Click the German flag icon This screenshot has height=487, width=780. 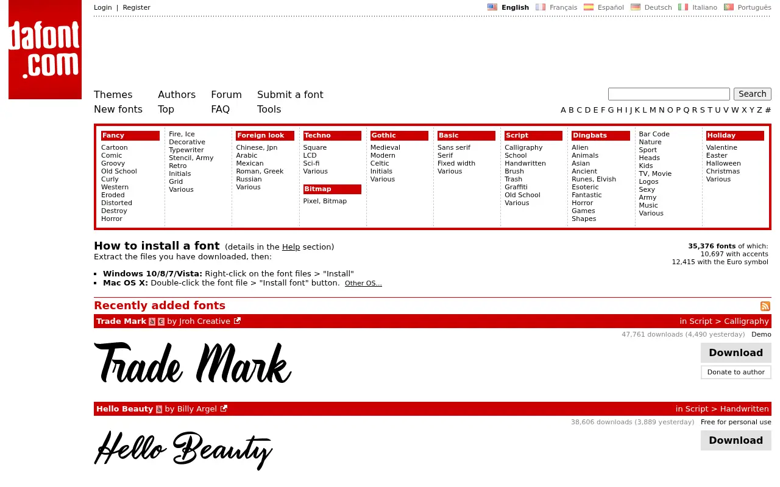[636, 7]
